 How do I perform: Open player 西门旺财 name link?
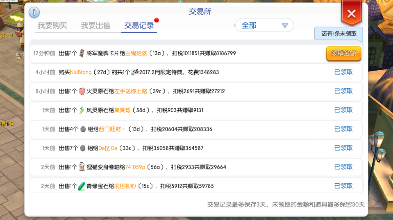112,129
